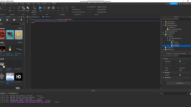This screenshot has width=191, height=107.
Task: Collapse the ReplicatedStorage tree node
Action: (x=164, y=26)
